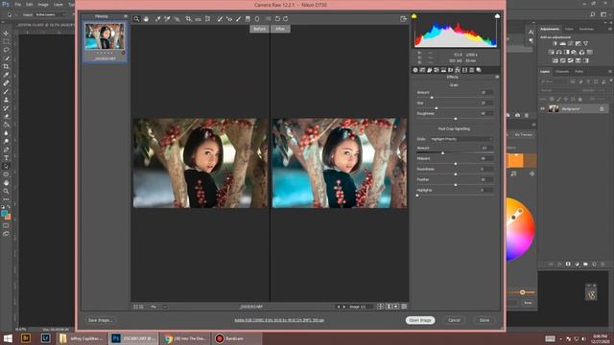614x345 pixels.
Task: Open Adjustments panel menu in Photoshop
Action: pyautogui.click(x=610, y=29)
